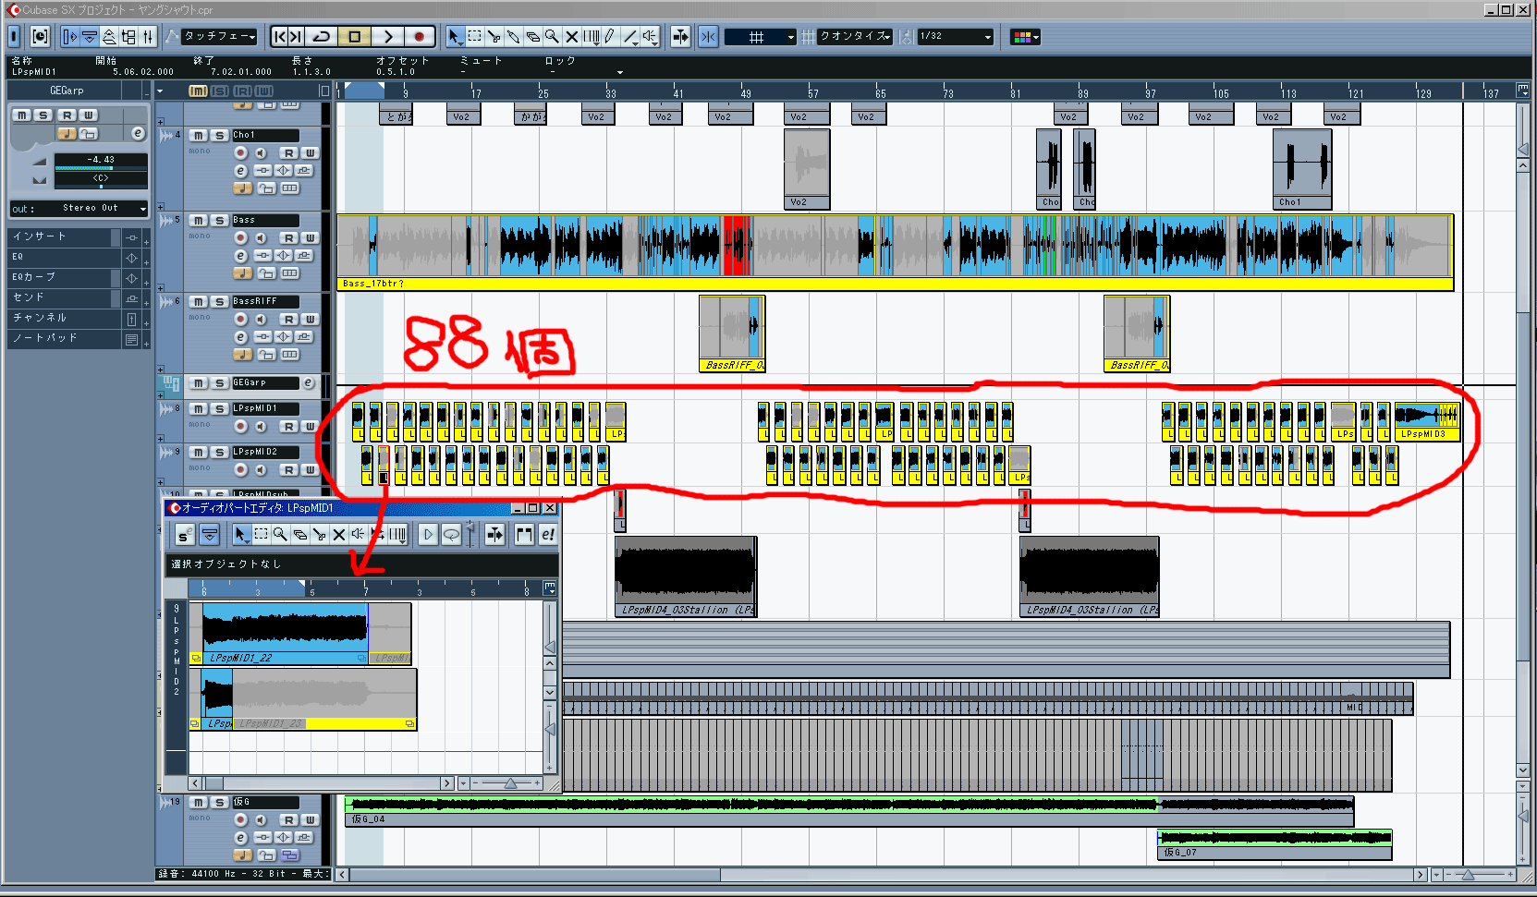Screen dimensions: 1537x897
Task: Enable Write automation on BassRIFF track
Action: [310, 320]
